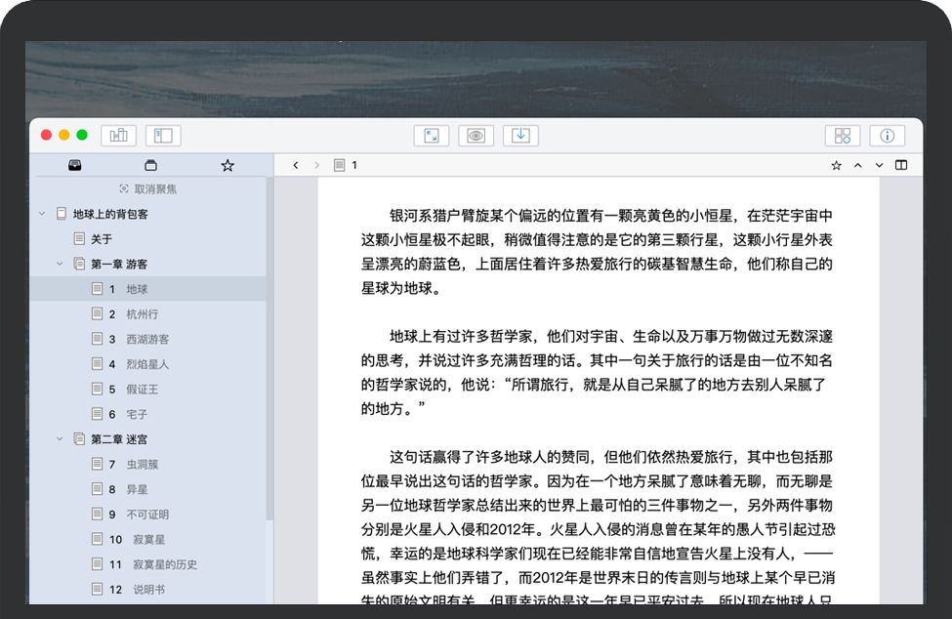Open the starred favorites sidebar tab
Viewport: 952px width, 619px height.
pos(228,165)
